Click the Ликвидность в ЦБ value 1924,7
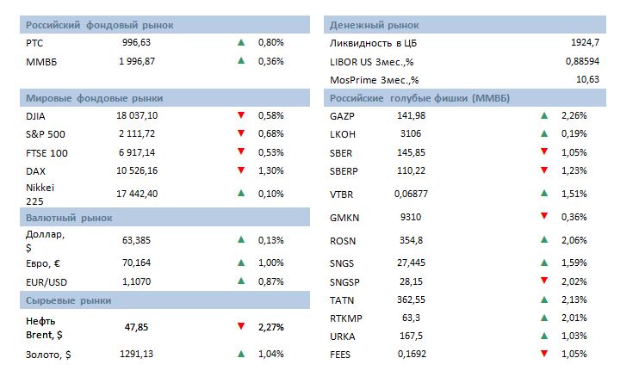639x389 pixels. click(584, 42)
